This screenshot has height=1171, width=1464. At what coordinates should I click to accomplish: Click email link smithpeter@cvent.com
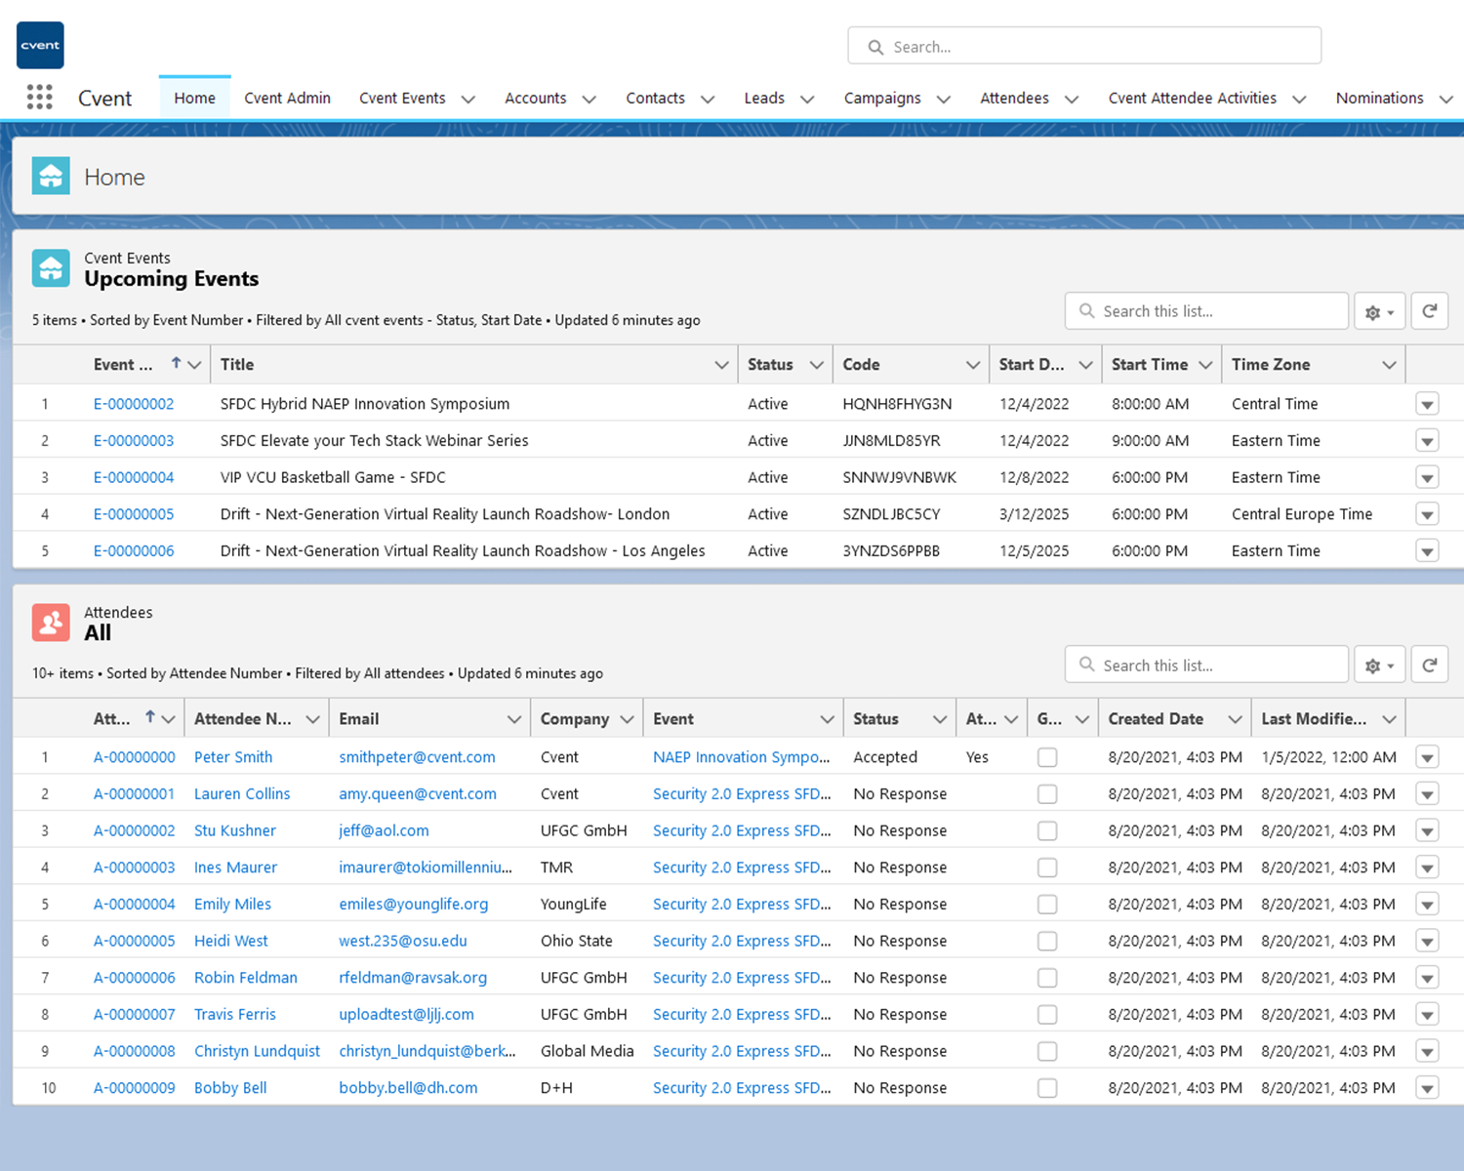(x=417, y=757)
